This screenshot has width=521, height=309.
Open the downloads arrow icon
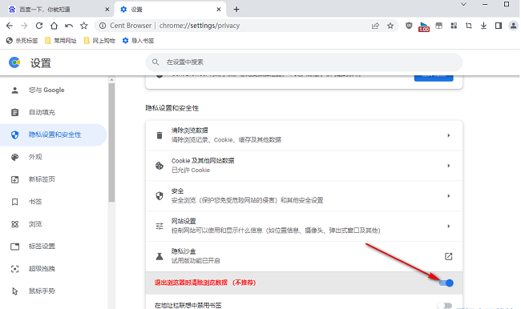483,26
